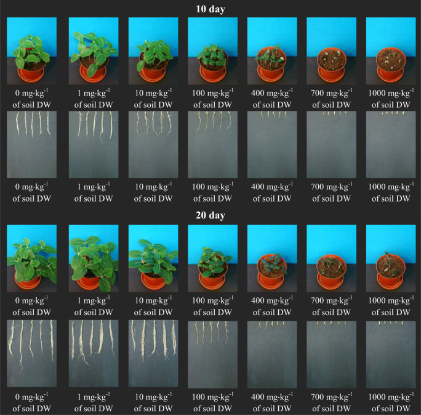
Task: Click 10 day pot photo at 400 mg·kg
Action: pos(272,51)
